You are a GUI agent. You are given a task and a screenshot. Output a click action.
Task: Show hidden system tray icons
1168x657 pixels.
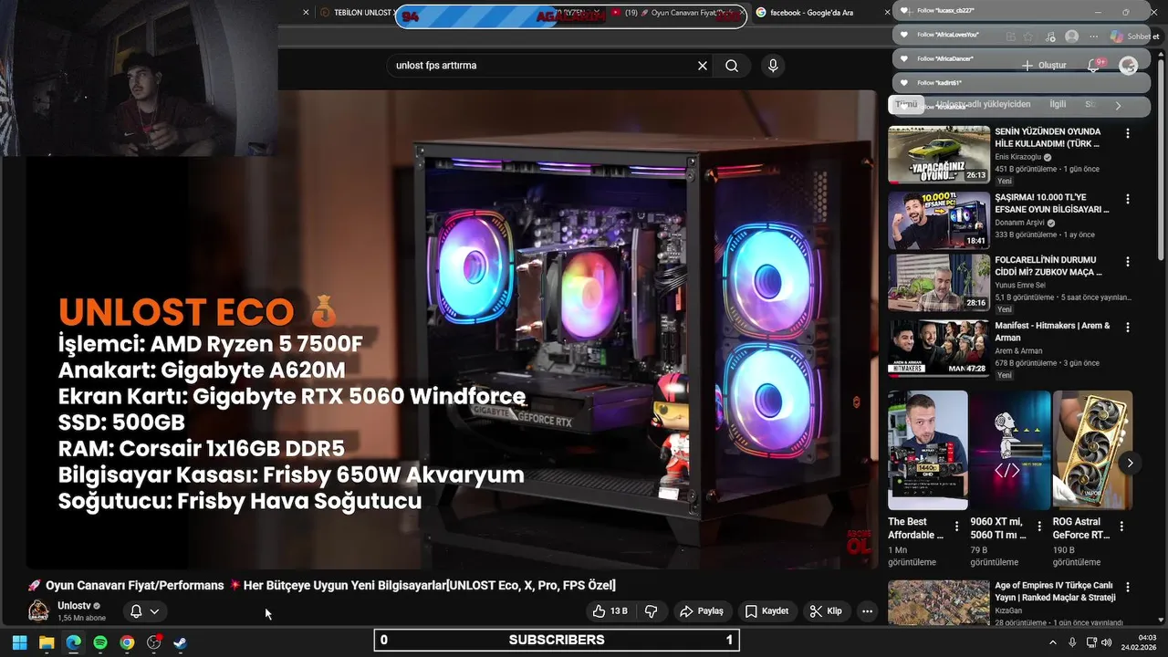click(x=1055, y=642)
